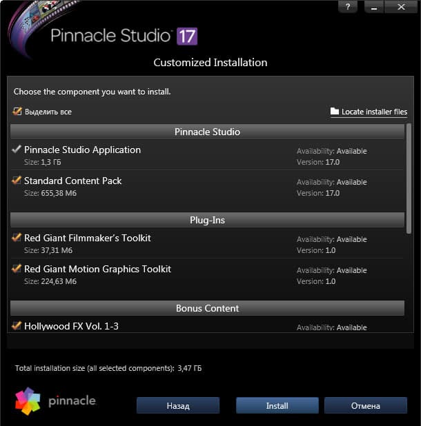
Task: Collapse the Plug-Ins section header
Action: coord(207,220)
